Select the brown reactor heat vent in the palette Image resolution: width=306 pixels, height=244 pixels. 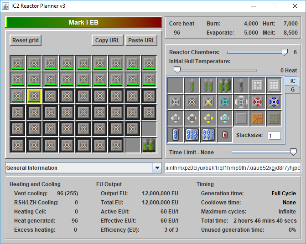coord(192,102)
